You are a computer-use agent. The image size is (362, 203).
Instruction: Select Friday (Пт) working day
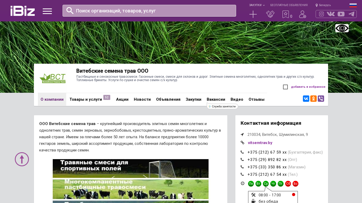[281, 184]
